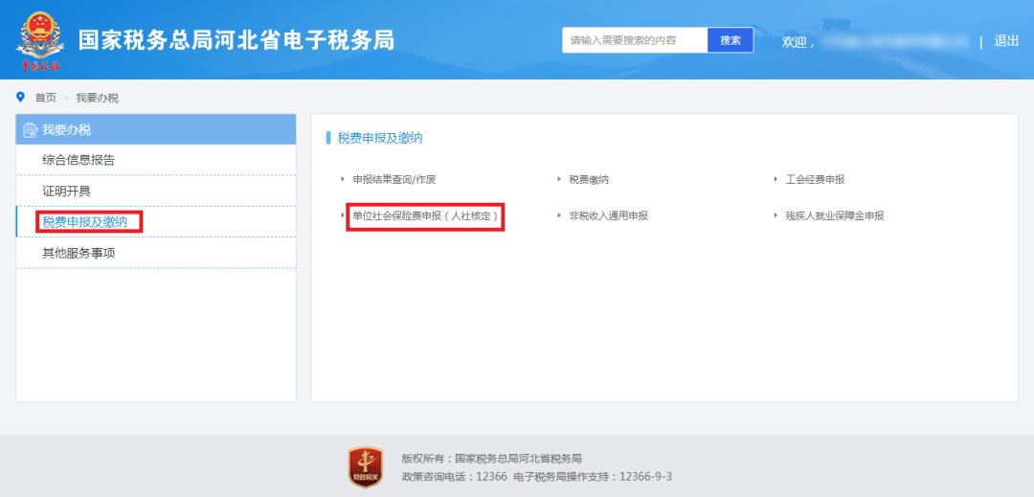Click the 退出 logout link
Screen dimensions: 1034x497
tap(1006, 41)
